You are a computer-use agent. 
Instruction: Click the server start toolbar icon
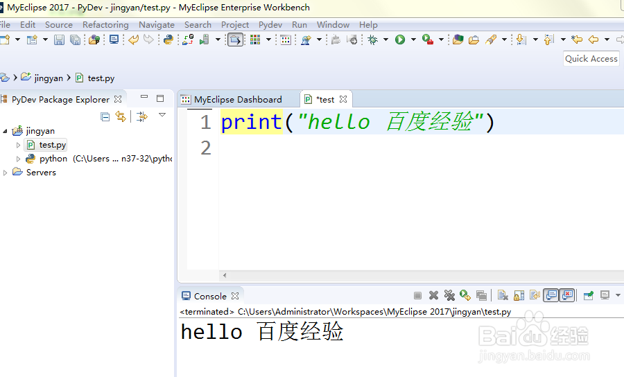(x=205, y=40)
